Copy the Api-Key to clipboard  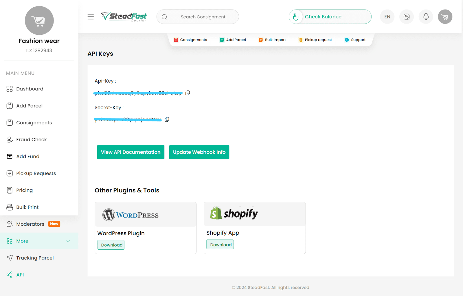pos(188,93)
